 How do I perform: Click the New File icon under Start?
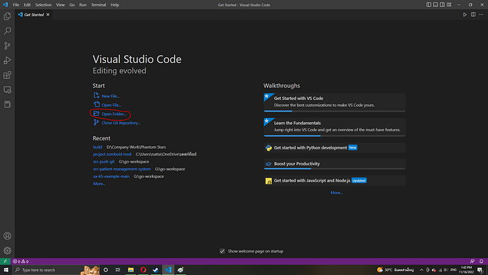pos(96,96)
